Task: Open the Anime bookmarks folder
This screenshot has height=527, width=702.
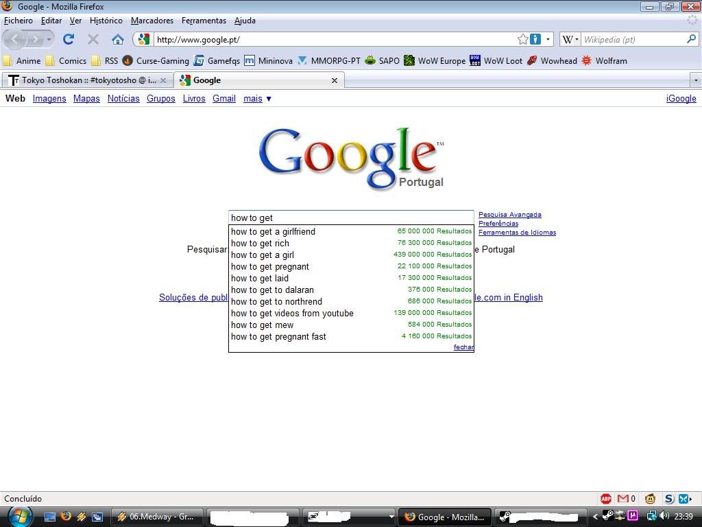Action: [21, 60]
